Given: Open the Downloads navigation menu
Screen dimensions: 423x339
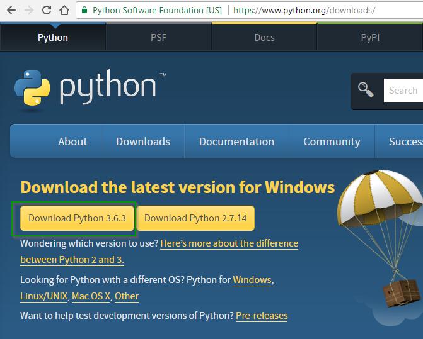Looking at the screenshot, I should tap(143, 142).
